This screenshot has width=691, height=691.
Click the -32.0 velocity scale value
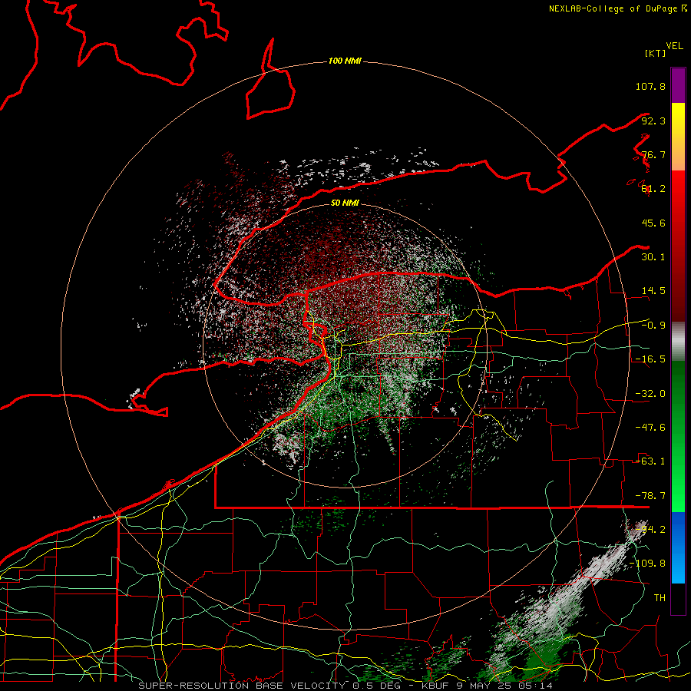[650, 394]
